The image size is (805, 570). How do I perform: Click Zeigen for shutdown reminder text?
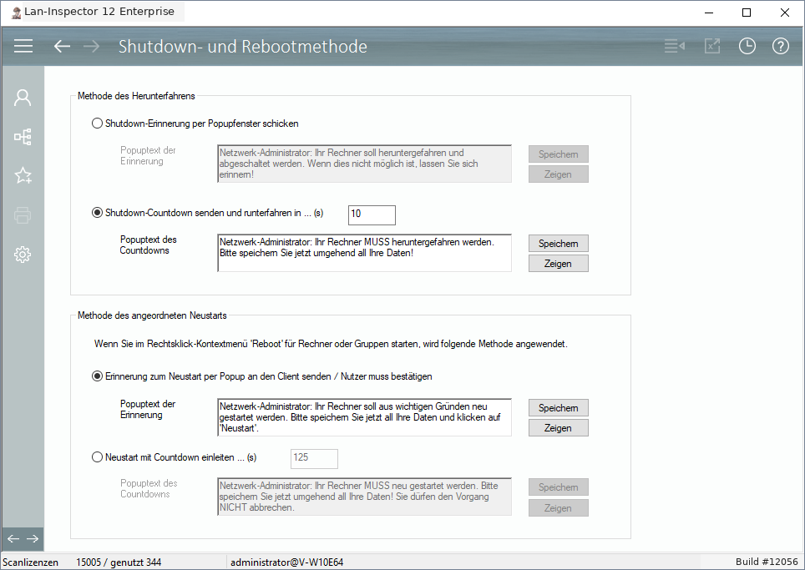coord(558,174)
